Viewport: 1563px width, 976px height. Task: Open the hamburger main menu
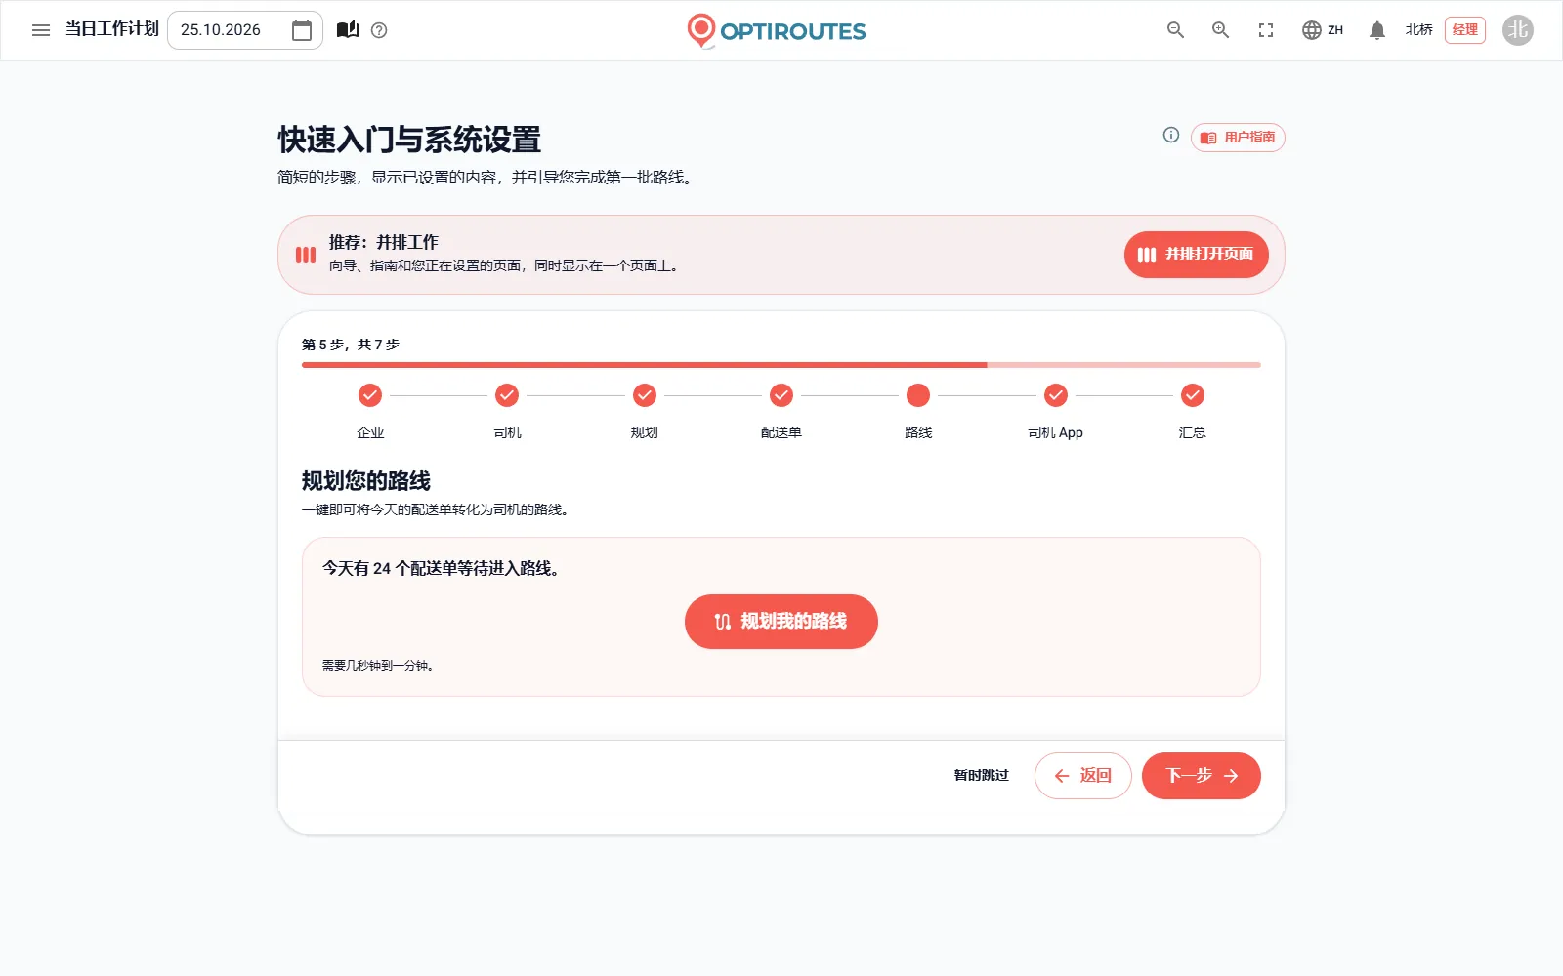[41, 30]
